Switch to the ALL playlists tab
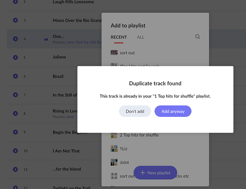The image size is (246, 189). (140, 37)
